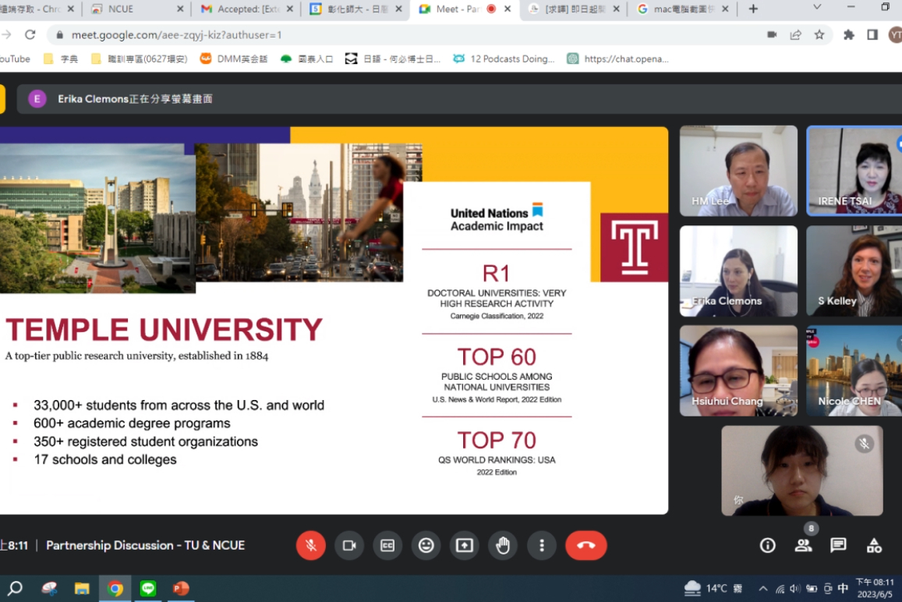
Task: Open activities shapes icon
Action: tap(874, 545)
